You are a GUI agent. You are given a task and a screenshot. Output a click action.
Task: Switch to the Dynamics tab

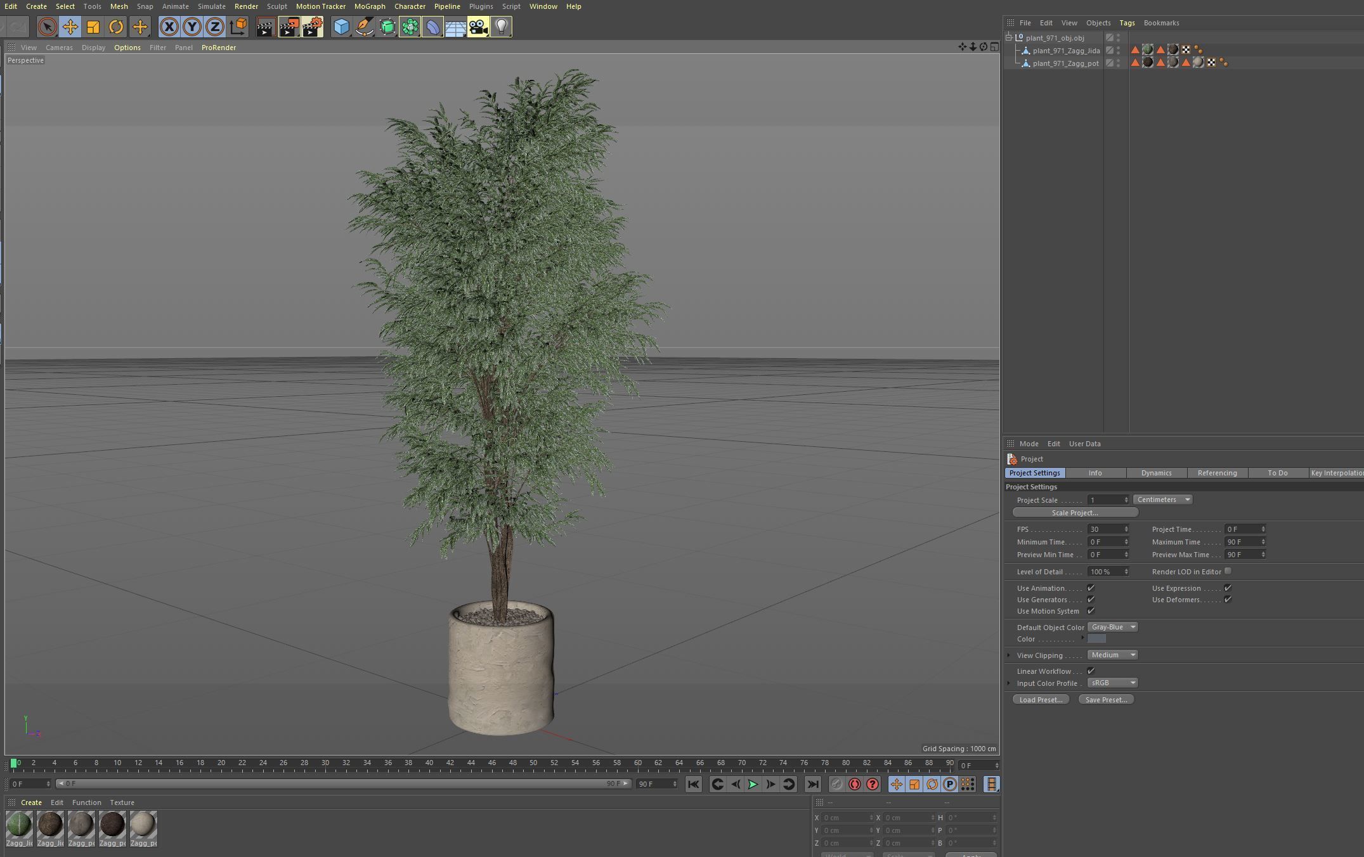pos(1156,473)
